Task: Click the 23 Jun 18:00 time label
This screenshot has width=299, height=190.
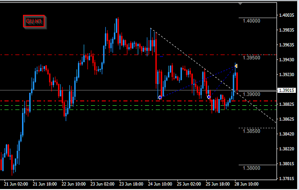Action: coord(131,184)
